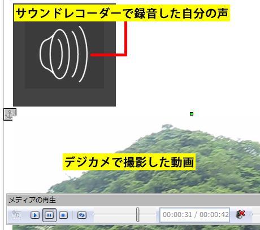Click the green selection handle on the video
The height and width of the screenshot is (230, 260).
192,114
